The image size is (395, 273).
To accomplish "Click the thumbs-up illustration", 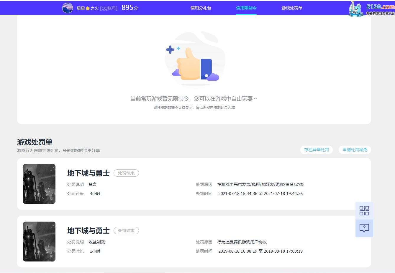I will 195,59.
